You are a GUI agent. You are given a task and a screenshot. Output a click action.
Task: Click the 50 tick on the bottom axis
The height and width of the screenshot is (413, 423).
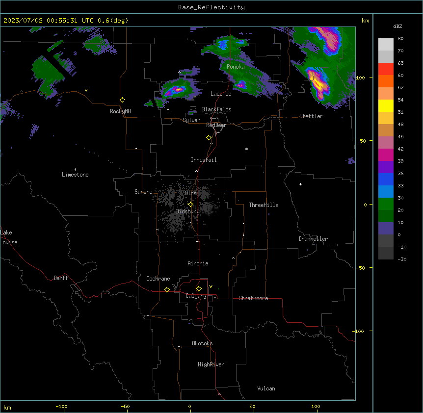(252, 406)
